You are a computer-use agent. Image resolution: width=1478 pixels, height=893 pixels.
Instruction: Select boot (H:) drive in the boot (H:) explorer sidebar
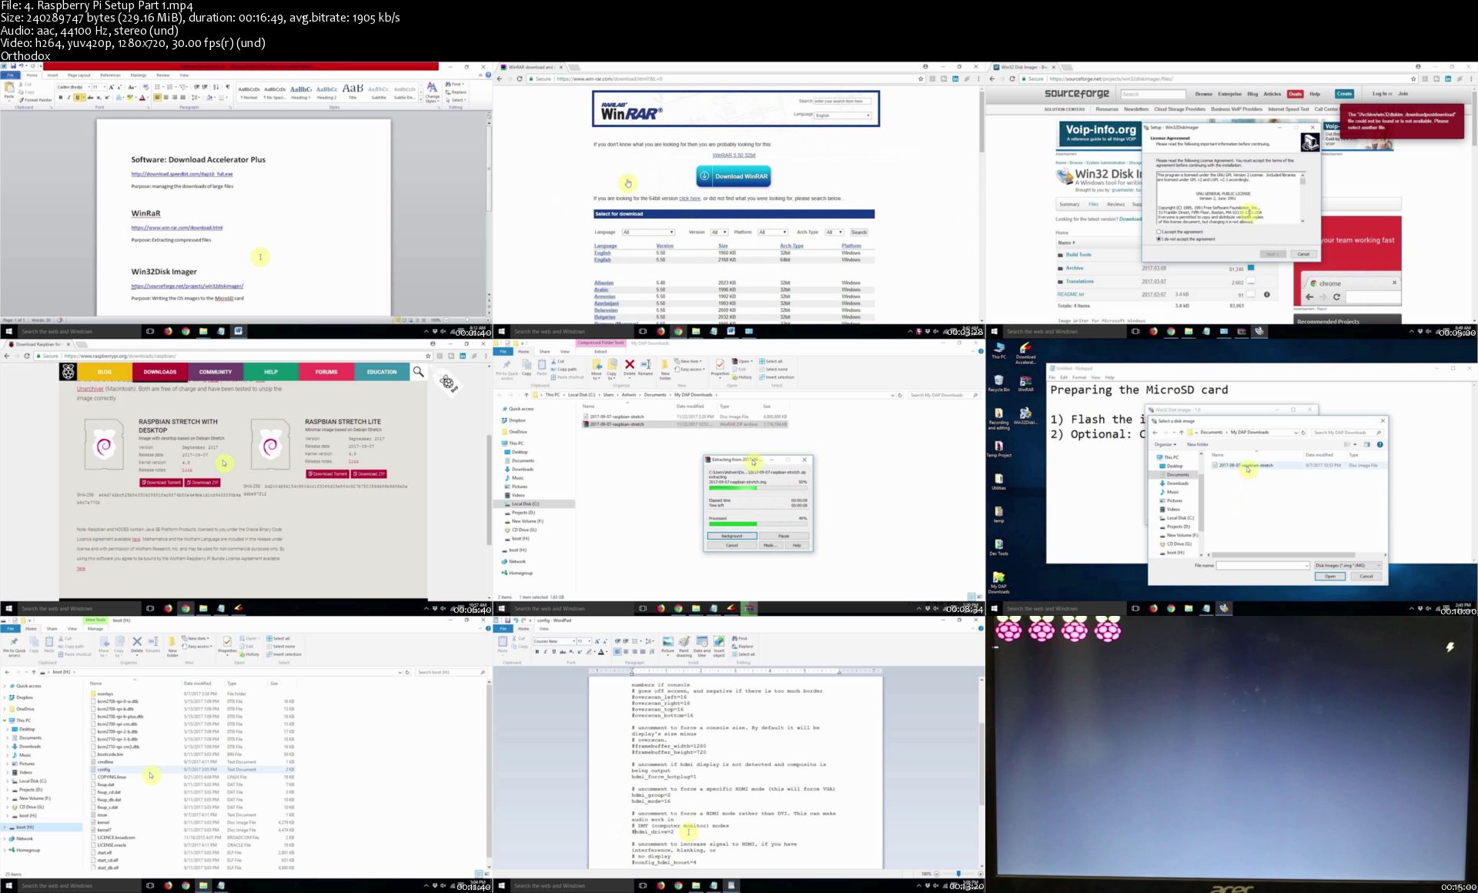click(x=42, y=827)
